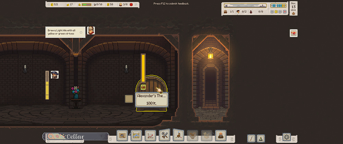Click the tall yellow fill gauge above the barrel

[x=143, y=68]
